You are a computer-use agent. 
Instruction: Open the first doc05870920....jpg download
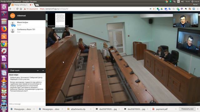(x=106, y=109)
